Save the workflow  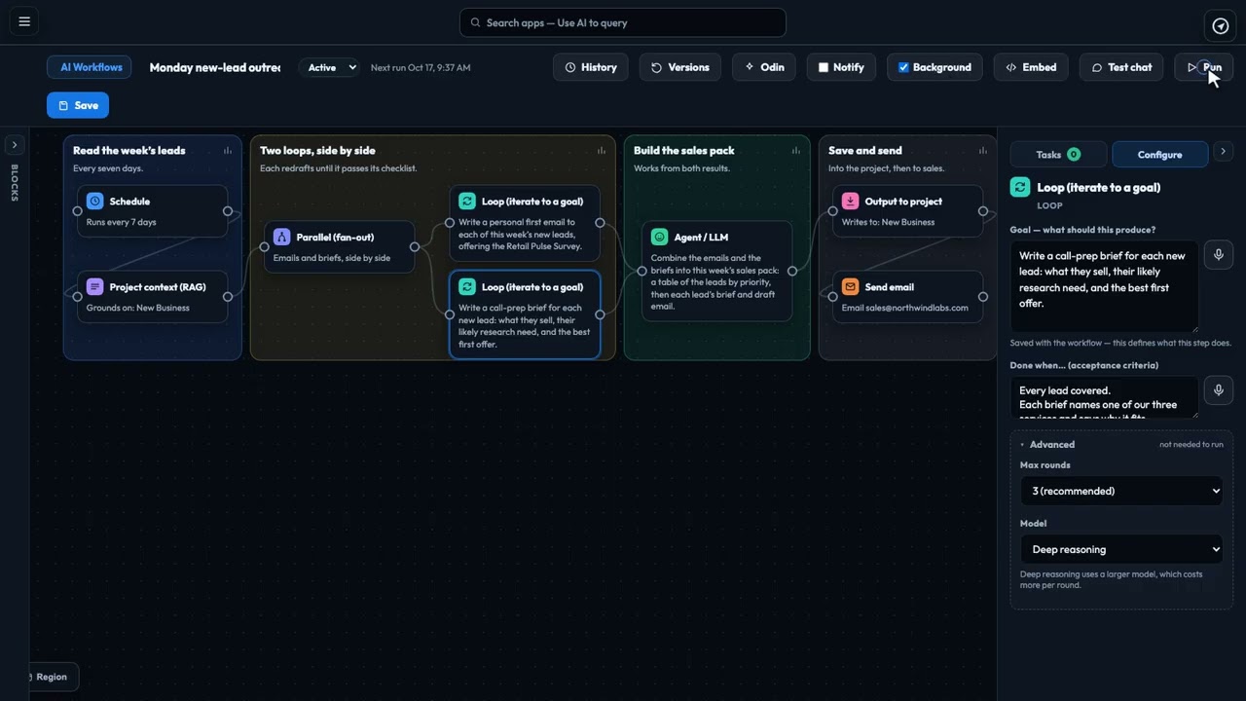pyautogui.click(x=78, y=105)
